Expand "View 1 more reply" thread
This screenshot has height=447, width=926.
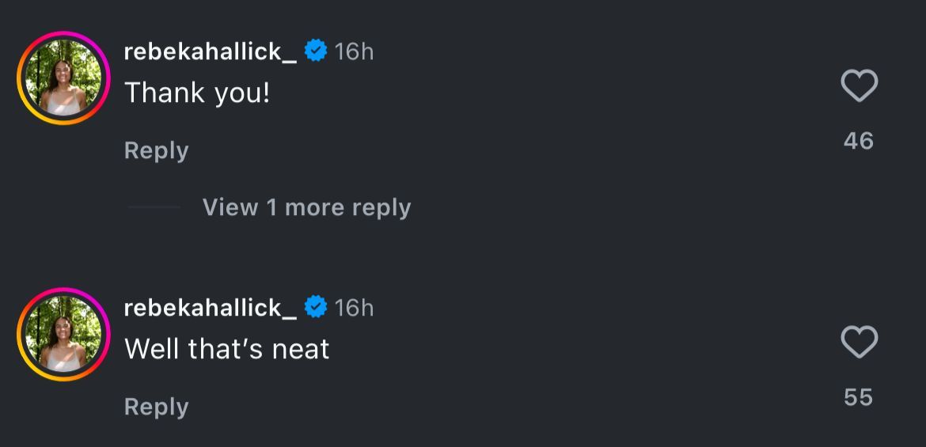pos(306,207)
